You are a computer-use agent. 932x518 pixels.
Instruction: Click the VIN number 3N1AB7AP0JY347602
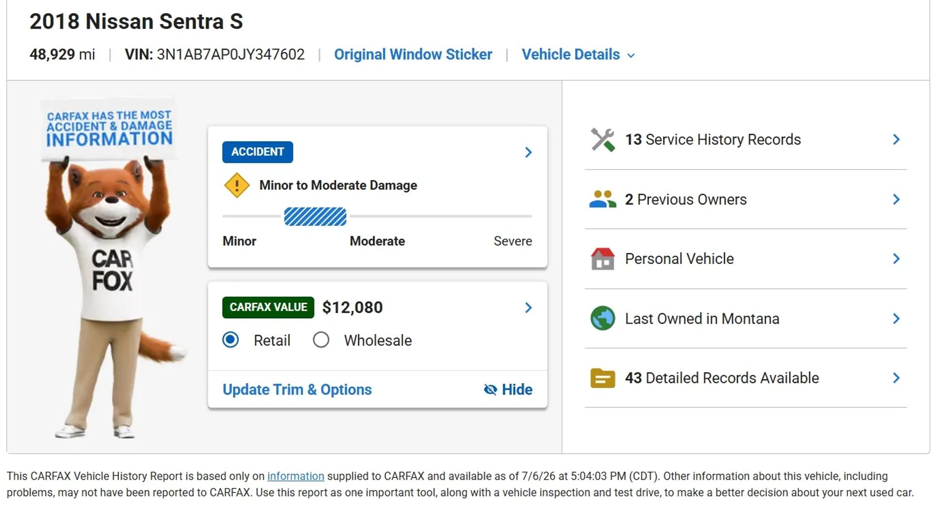[x=231, y=54]
